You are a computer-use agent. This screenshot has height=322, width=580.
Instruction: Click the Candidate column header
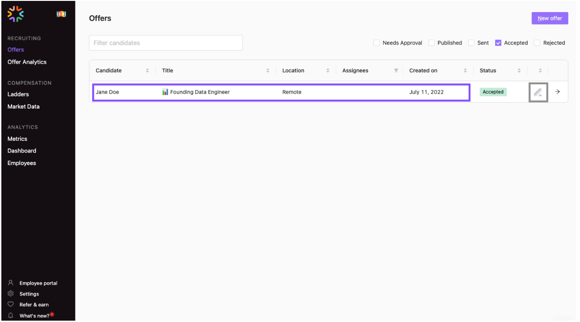[109, 70]
